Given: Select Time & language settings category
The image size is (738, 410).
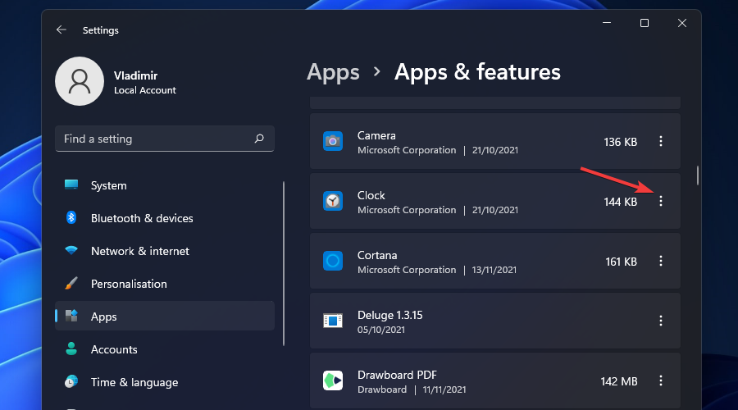Looking at the screenshot, I should [x=165, y=382].
